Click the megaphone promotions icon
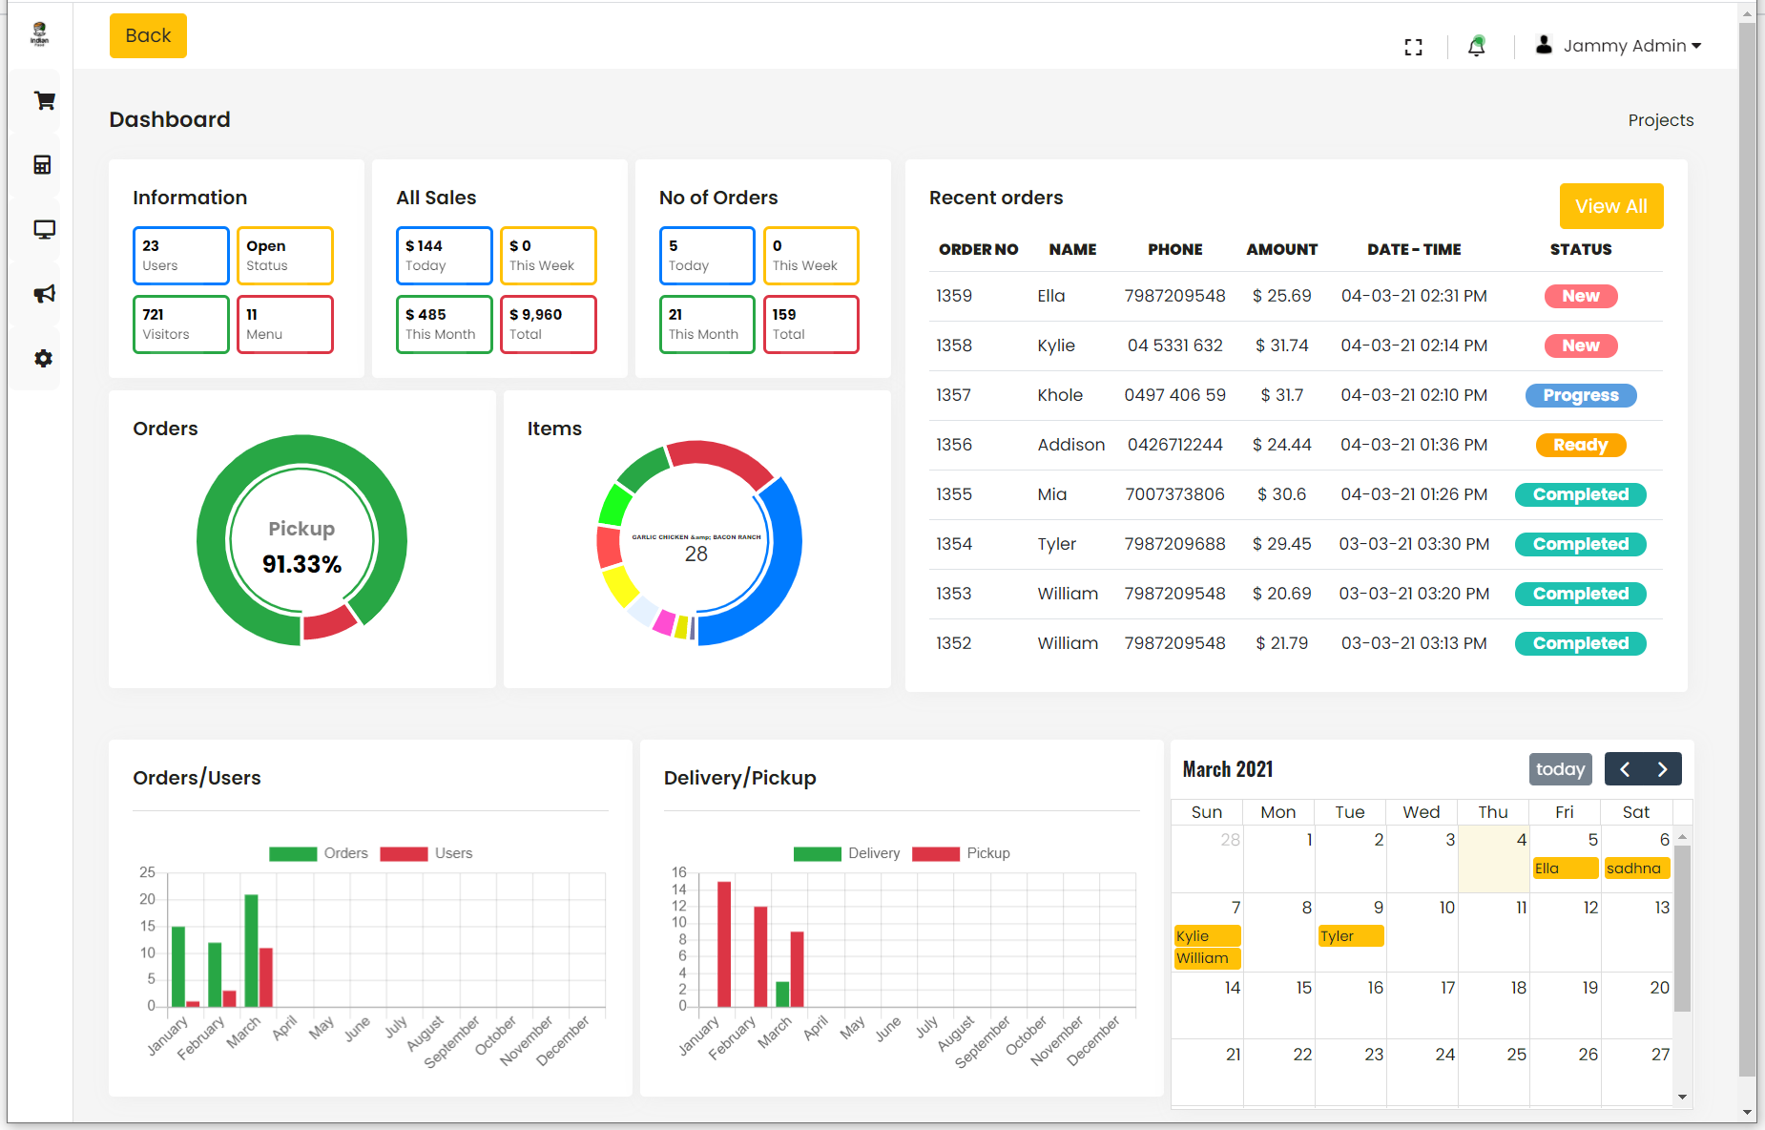Viewport: 1765px width, 1130px height. [42, 294]
